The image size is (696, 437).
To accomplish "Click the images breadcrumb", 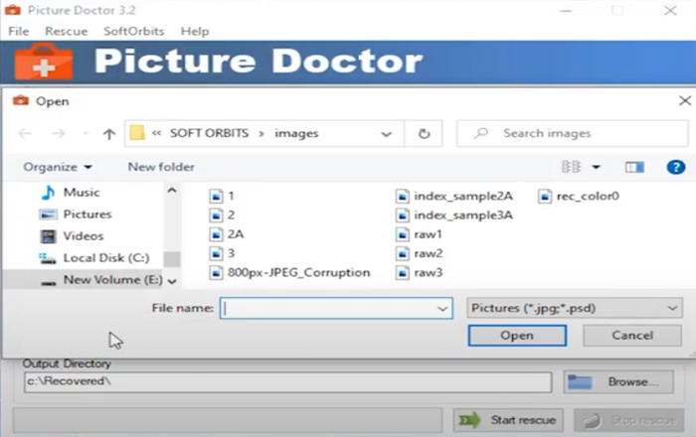I will (296, 133).
